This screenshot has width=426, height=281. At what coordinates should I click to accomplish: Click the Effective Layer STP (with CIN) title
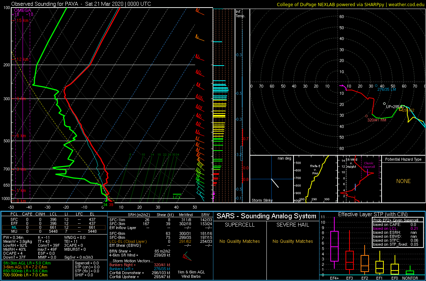372,215
